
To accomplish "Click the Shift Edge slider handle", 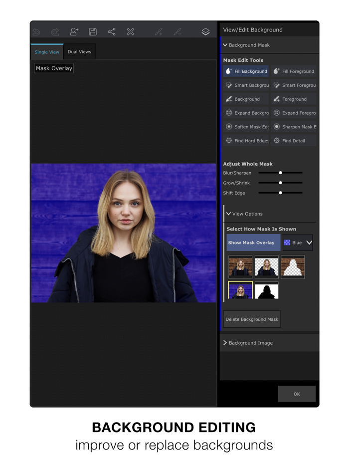I will 280,193.
